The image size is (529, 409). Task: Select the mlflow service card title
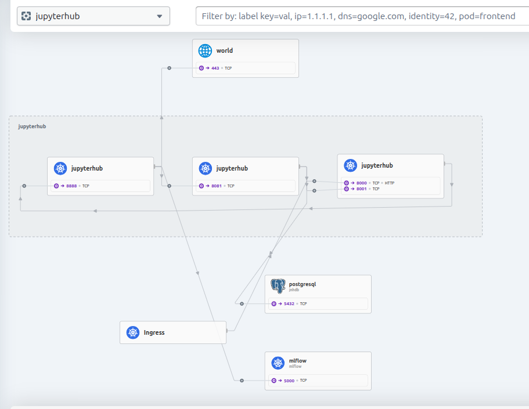coord(297,361)
